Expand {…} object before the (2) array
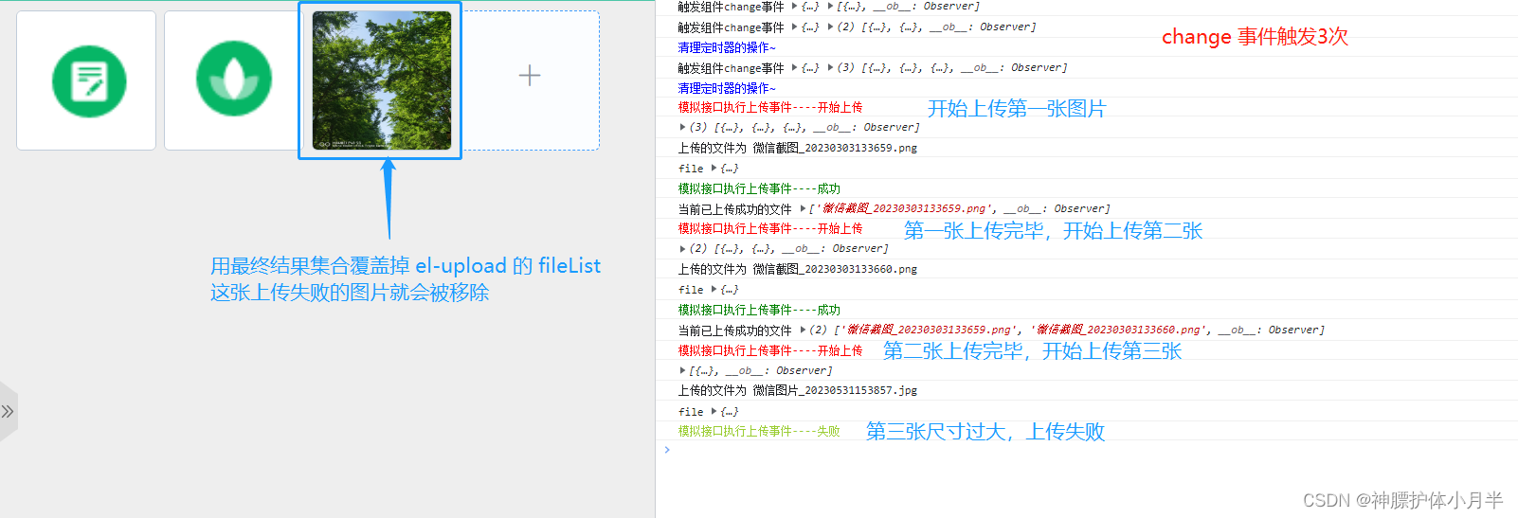 point(795,27)
